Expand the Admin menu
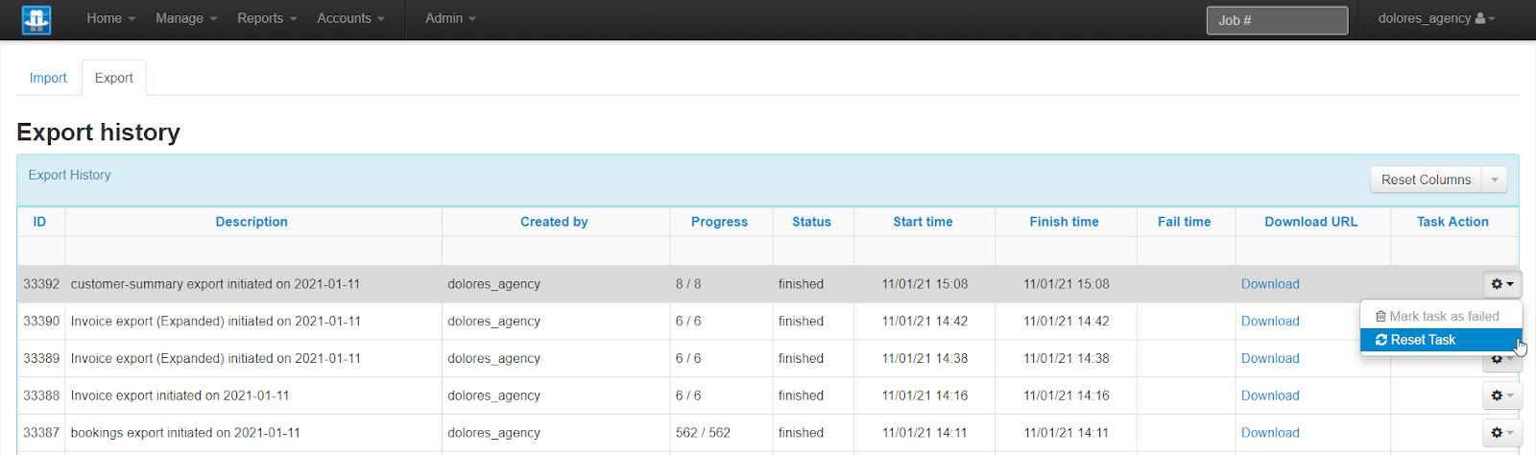 [x=450, y=18]
